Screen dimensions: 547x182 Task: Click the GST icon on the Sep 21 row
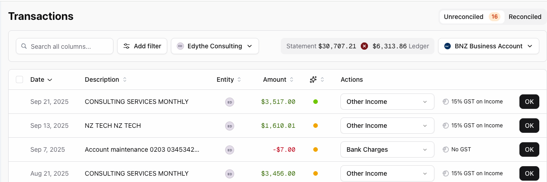[x=446, y=102]
